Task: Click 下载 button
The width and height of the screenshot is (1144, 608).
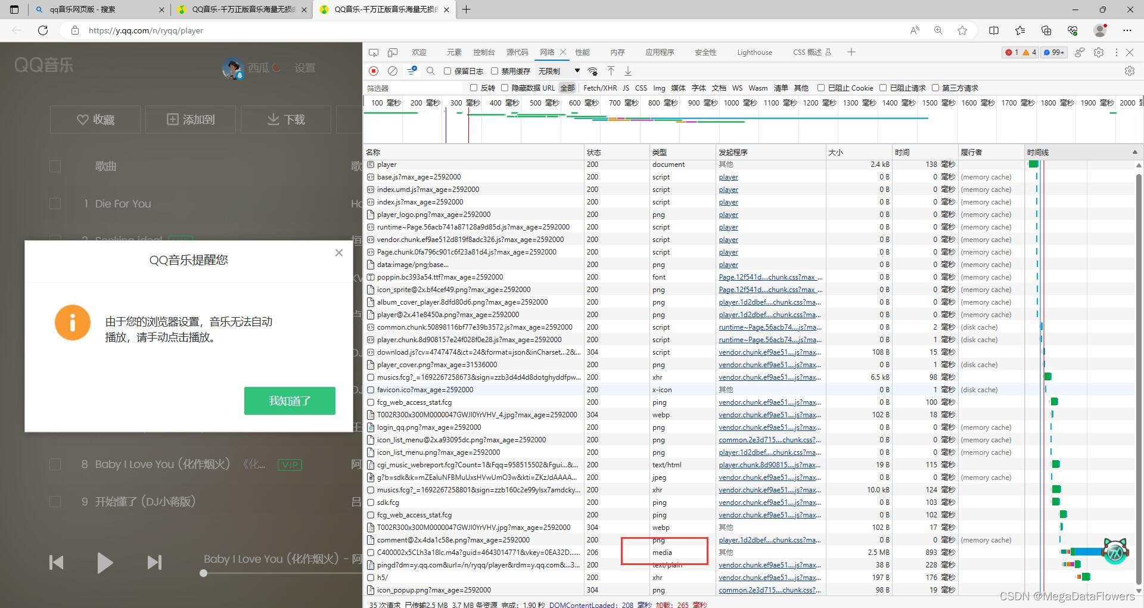Action: (286, 120)
